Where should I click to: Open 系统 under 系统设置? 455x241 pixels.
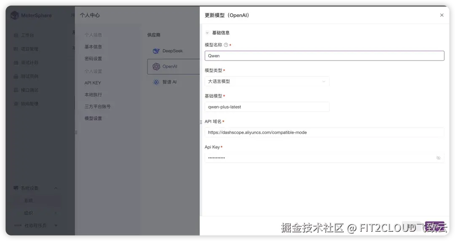point(29,201)
